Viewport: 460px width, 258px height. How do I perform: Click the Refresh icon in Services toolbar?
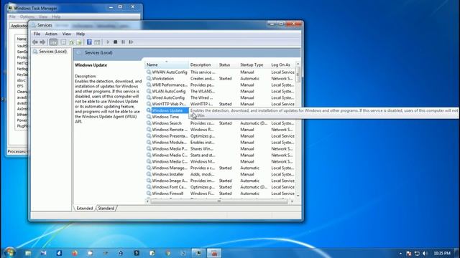coord(71,42)
